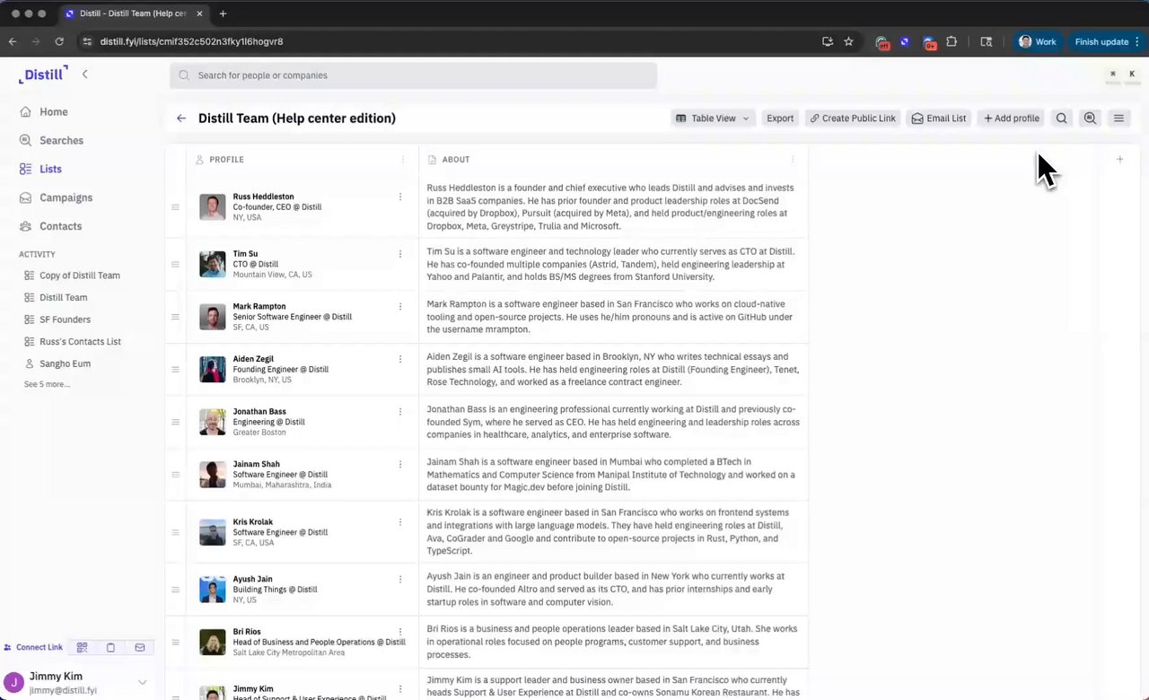1149x700 pixels.
Task: Open the list hamburger menu icon
Action: (x=1118, y=118)
